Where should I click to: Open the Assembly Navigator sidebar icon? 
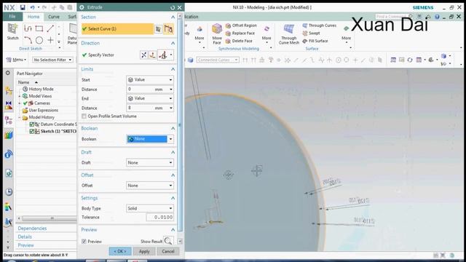(x=9, y=90)
